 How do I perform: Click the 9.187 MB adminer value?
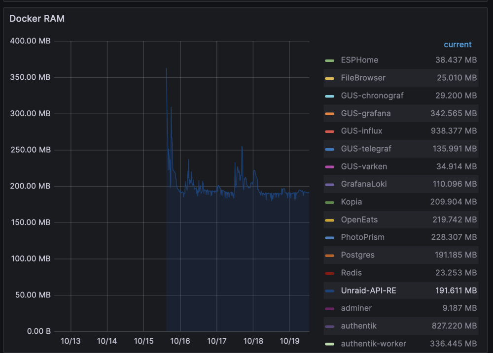click(459, 308)
